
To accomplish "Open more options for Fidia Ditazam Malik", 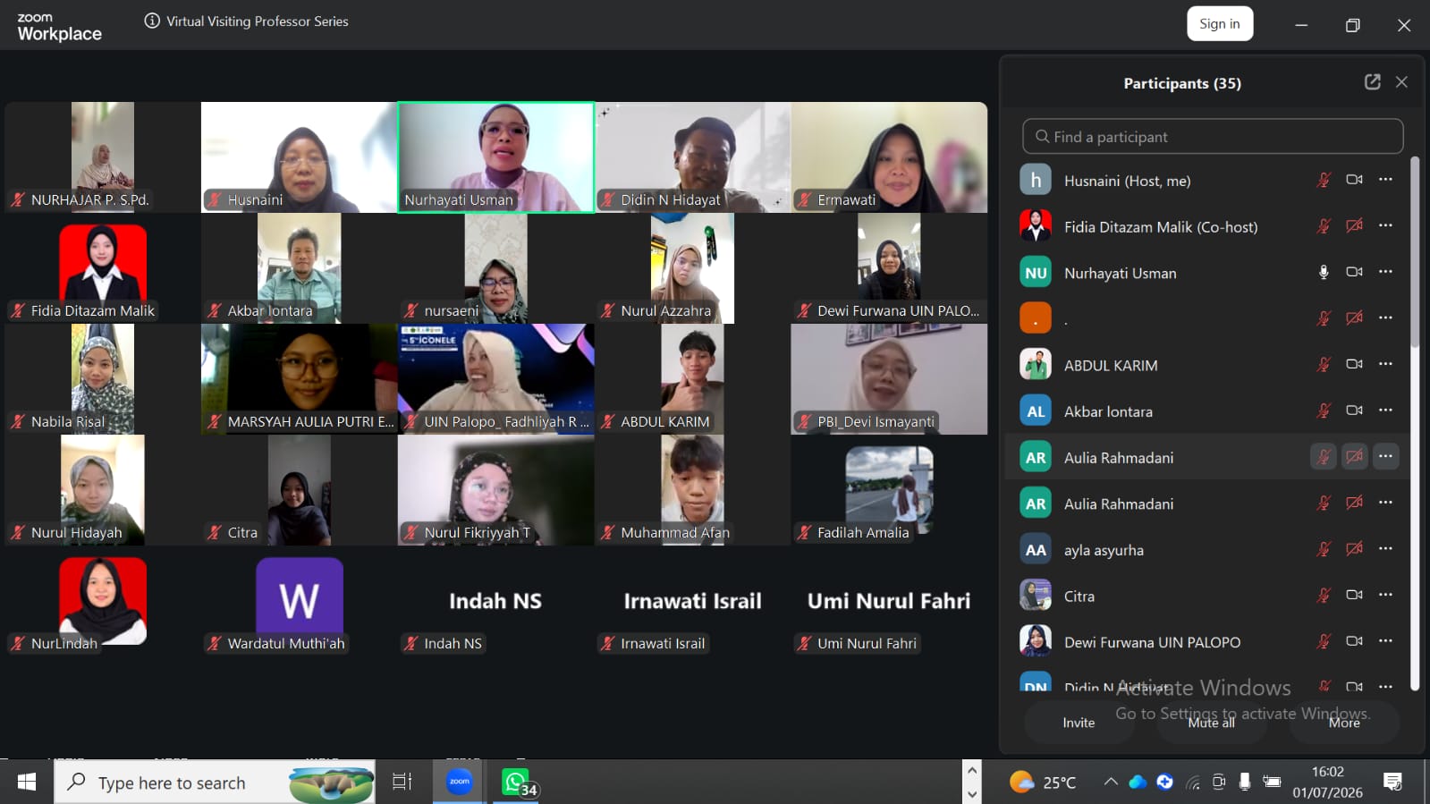I will pyautogui.click(x=1385, y=226).
